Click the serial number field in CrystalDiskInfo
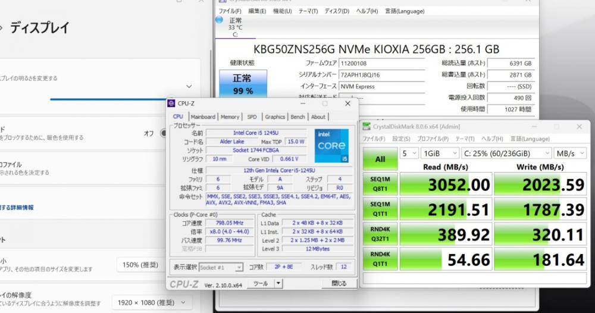 382,75
